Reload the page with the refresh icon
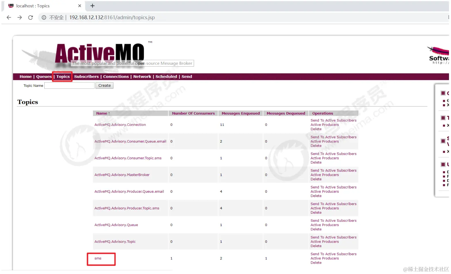451x274 pixels. coord(31,18)
